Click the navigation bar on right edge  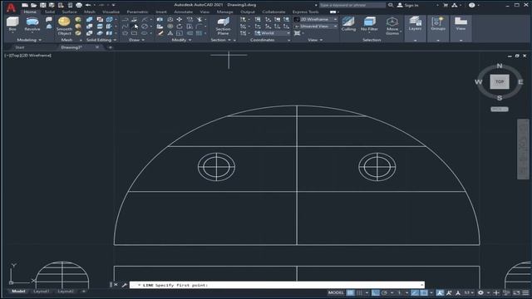coord(523,149)
